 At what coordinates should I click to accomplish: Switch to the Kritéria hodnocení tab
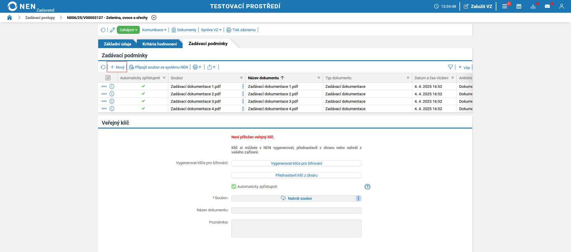click(159, 44)
